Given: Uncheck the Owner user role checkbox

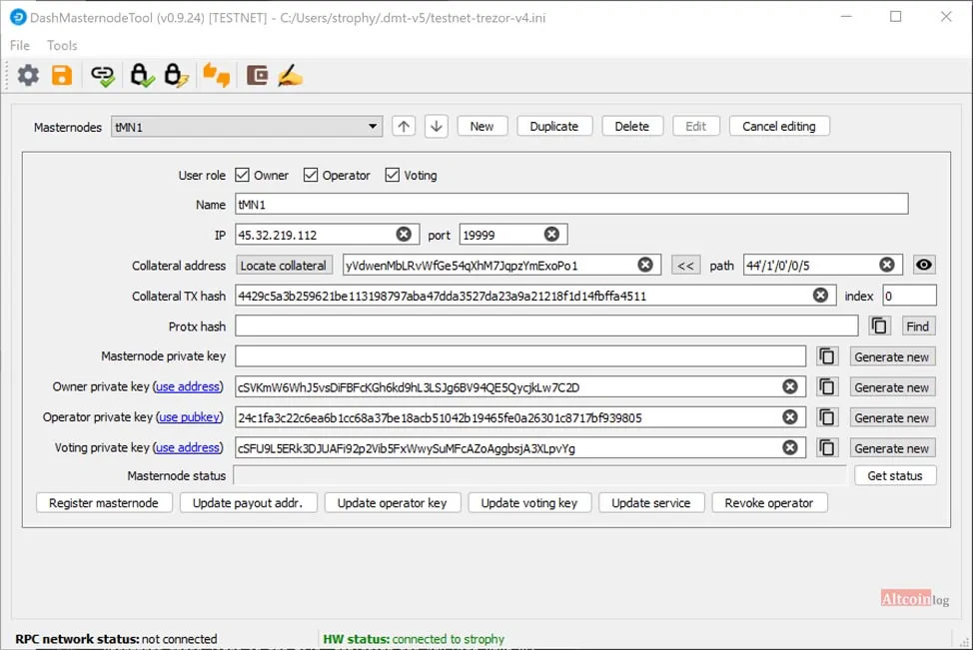Looking at the screenshot, I should [x=242, y=175].
